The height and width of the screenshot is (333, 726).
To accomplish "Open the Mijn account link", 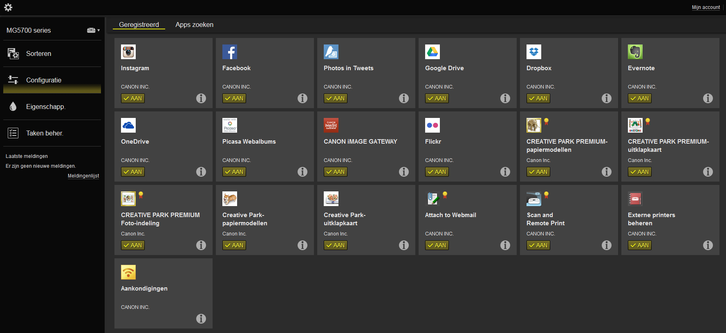I will pos(706,7).
